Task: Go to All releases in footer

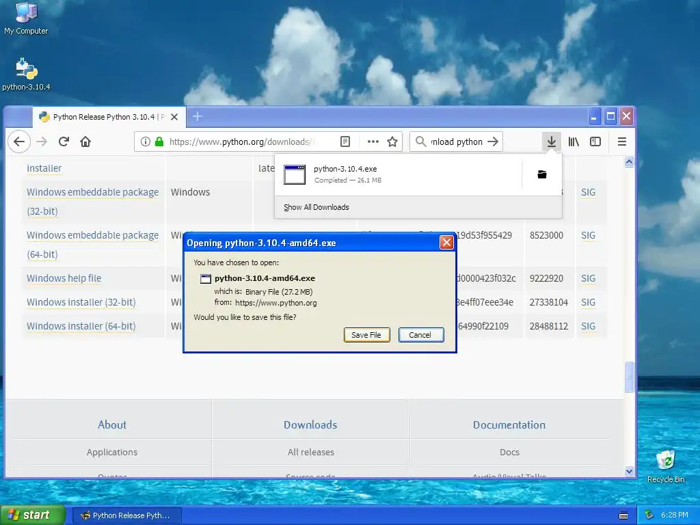Action: coord(311,453)
